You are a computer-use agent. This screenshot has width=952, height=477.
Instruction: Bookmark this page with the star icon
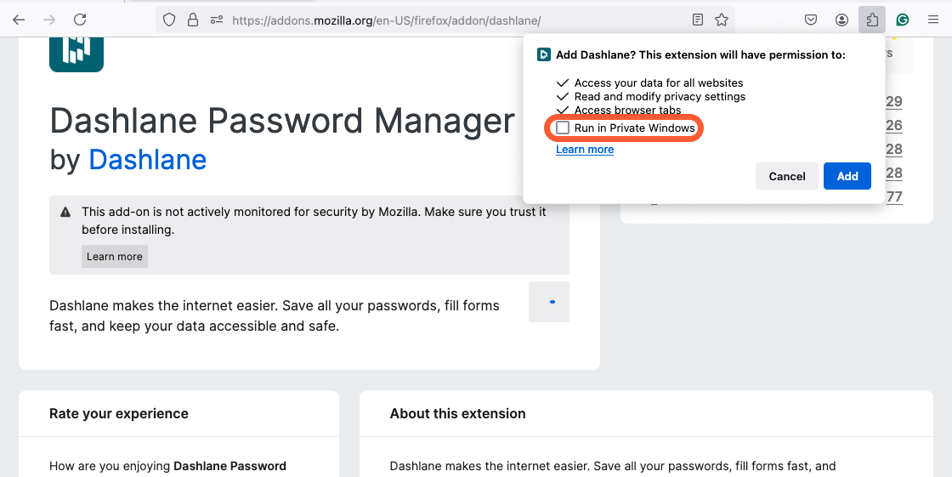(722, 20)
